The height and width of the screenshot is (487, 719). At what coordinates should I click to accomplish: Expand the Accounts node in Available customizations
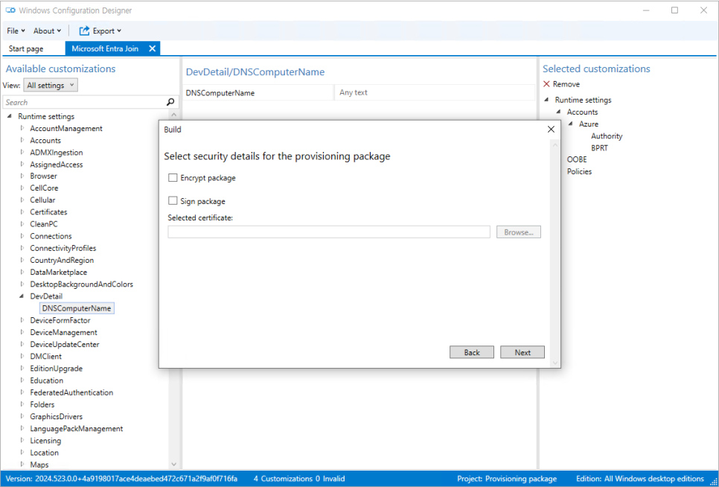coord(22,140)
